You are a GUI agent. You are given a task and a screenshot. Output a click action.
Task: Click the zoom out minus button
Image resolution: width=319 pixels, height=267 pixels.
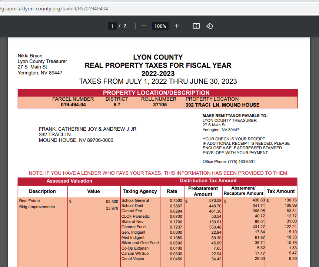pyautogui.click(x=144, y=26)
